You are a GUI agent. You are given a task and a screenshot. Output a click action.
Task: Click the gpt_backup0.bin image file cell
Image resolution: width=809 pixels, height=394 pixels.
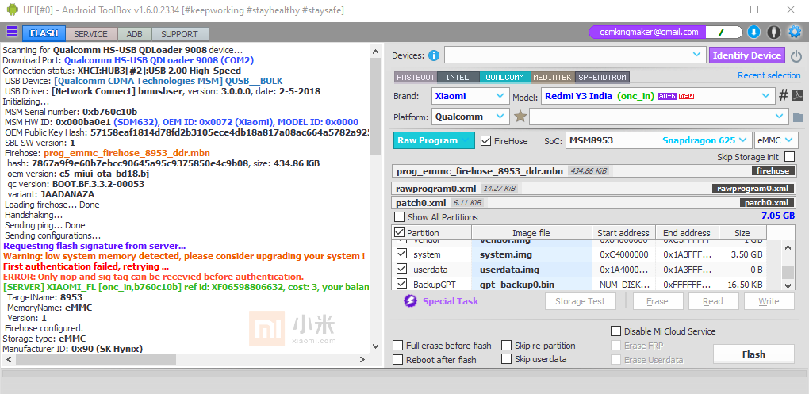pos(531,285)
